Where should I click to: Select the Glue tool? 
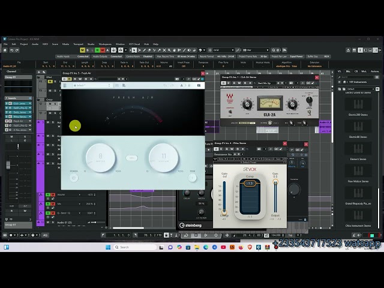pos(159,50)
